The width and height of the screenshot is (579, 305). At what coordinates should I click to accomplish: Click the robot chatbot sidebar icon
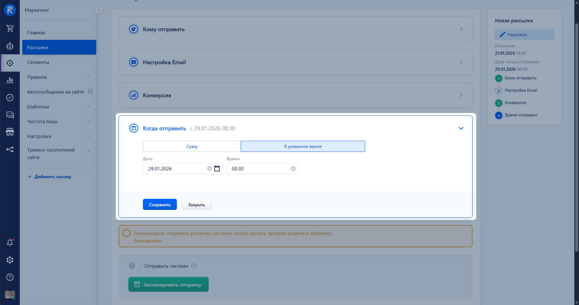pyautogui.click(x=10, y=46)
